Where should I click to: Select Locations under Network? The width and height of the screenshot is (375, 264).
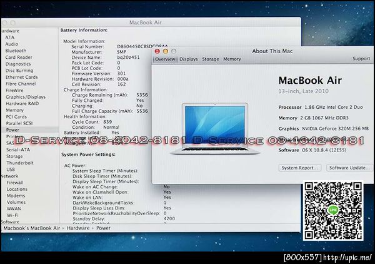17,189
